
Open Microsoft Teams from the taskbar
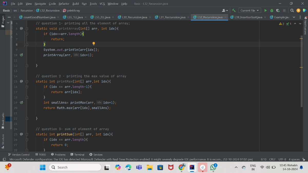[139, 167]
